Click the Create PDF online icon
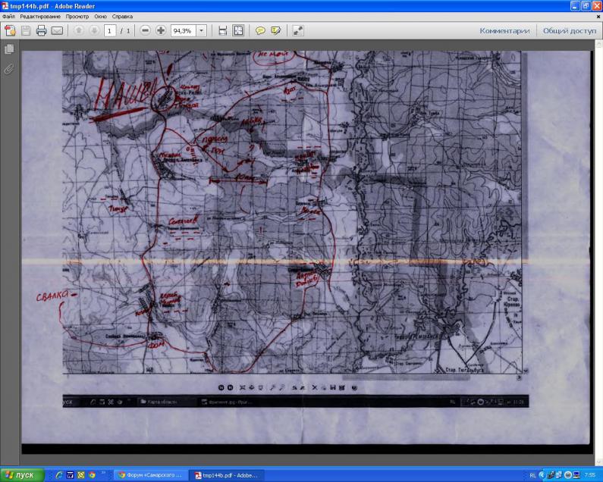This screenshot has height=482, width=603. [x=11, y=30]
